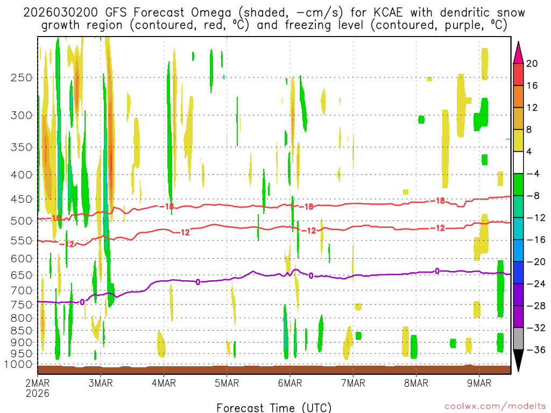Click the color bar value -20
This screenshot has height=413, width=551.
coord(536,262)
